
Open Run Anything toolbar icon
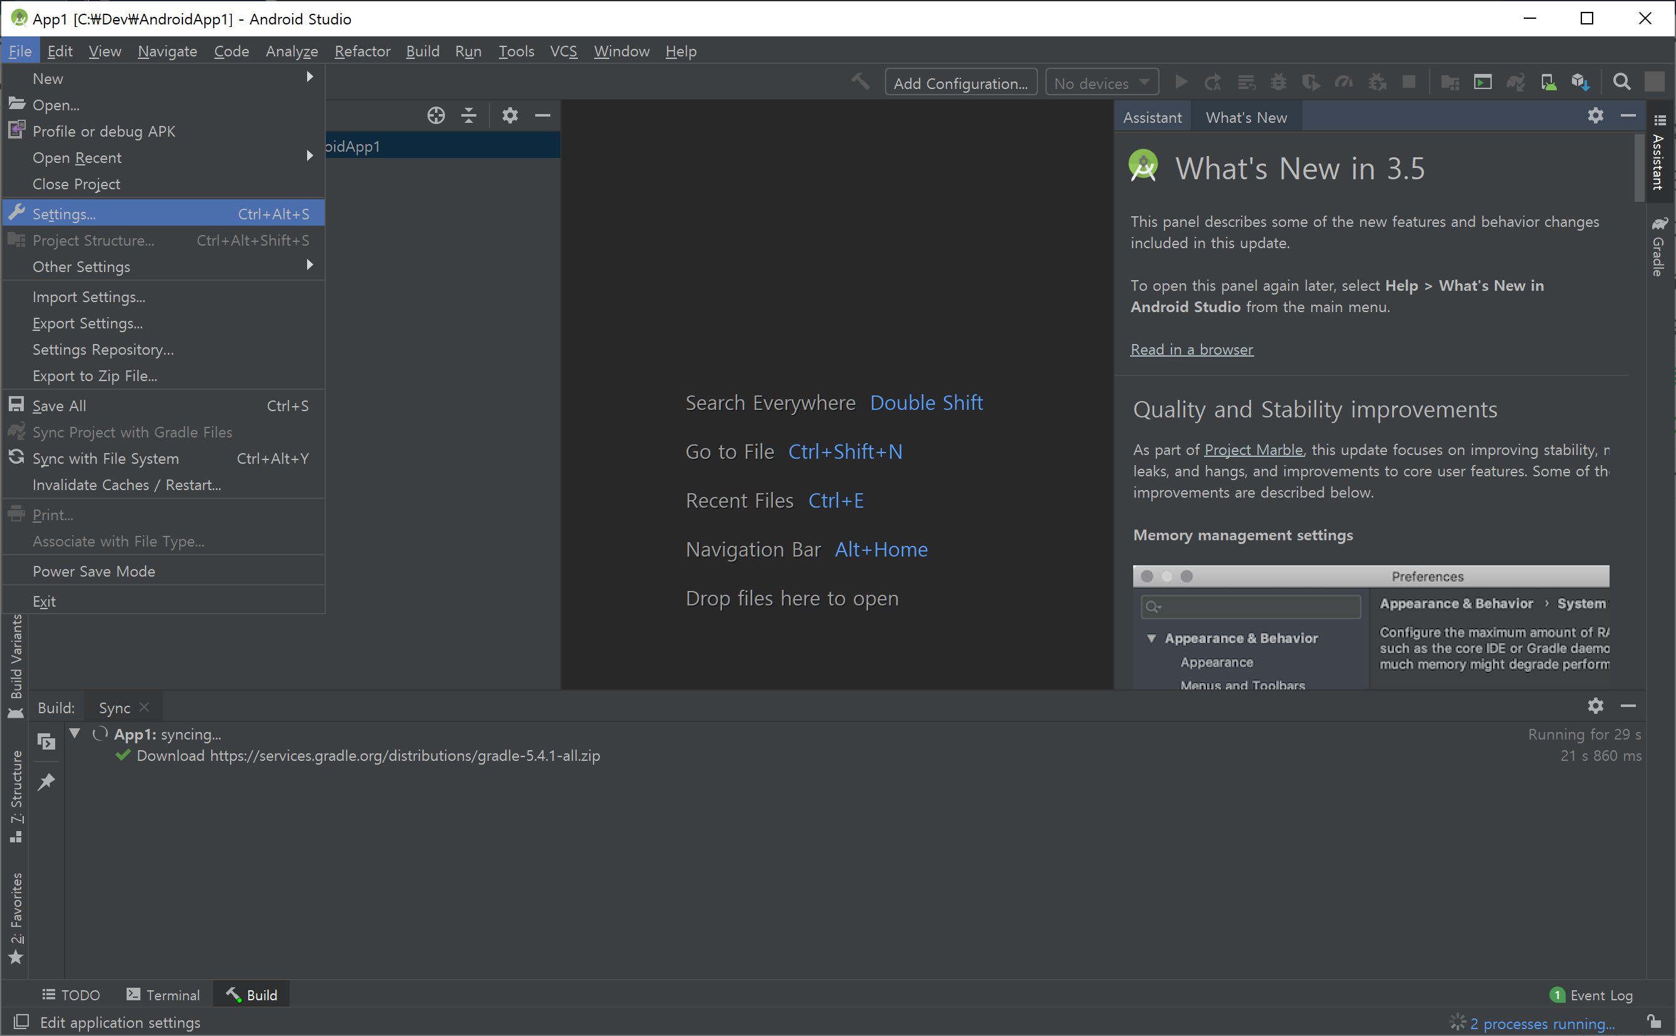coord(1482,82)
